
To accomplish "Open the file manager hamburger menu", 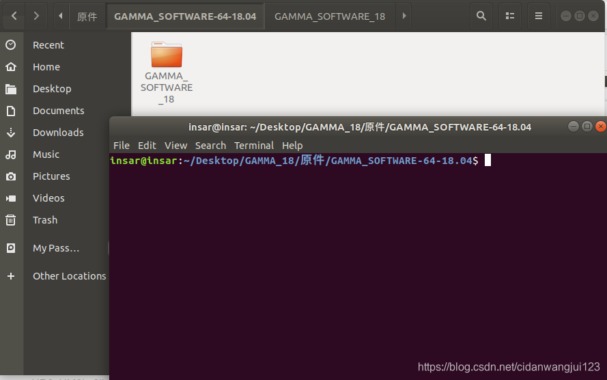I will click(x=539, y=16).
